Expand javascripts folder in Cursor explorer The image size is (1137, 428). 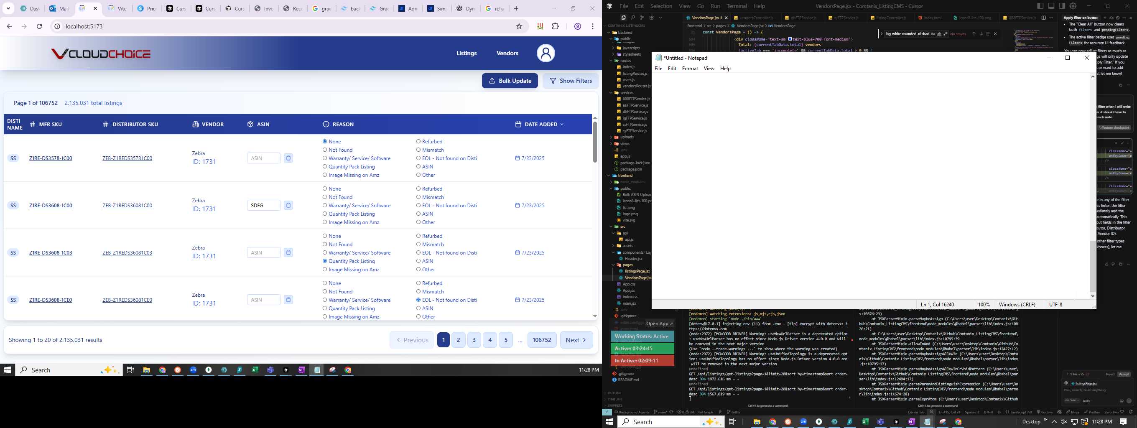coord(613,48)
